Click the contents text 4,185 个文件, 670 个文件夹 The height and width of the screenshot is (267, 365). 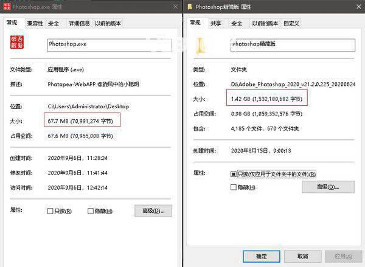(x=265, y=128)
